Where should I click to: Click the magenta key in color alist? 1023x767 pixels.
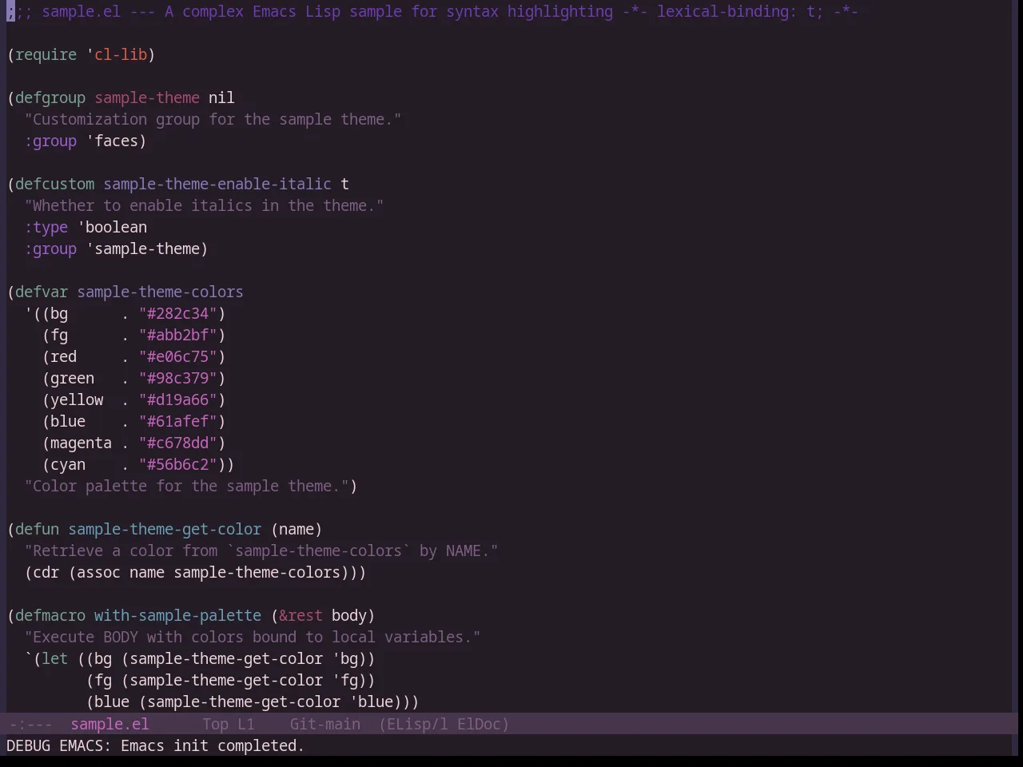pos(81,443)
